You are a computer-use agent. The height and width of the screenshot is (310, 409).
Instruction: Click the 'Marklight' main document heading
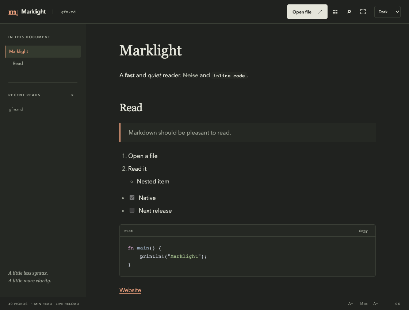(x=150, y=51)
